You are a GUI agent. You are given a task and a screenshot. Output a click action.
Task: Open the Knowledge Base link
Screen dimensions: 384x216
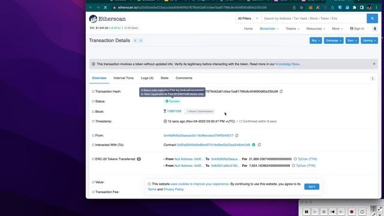(287, 64)
